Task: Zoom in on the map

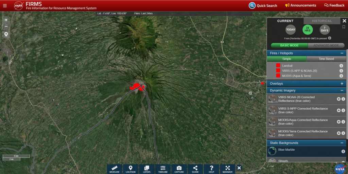Action: click(x=6, y=20)
